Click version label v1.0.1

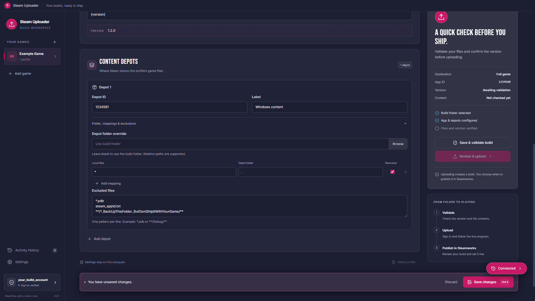coord(57,296)
